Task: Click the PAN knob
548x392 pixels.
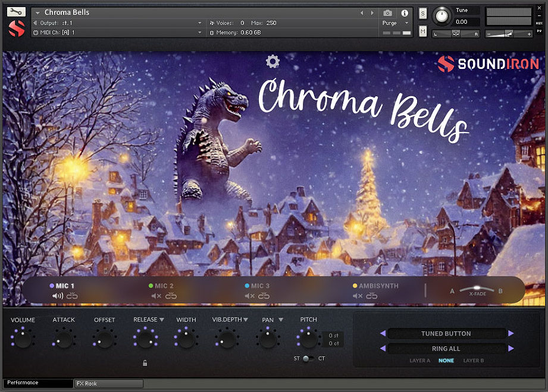Action: [x=268, y=339]
